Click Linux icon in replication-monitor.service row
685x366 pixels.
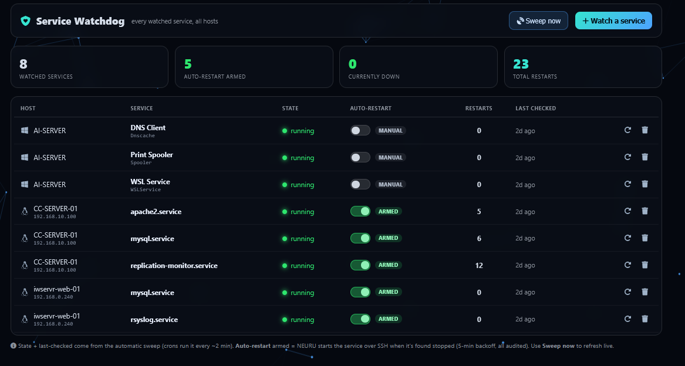click(25, 266)
